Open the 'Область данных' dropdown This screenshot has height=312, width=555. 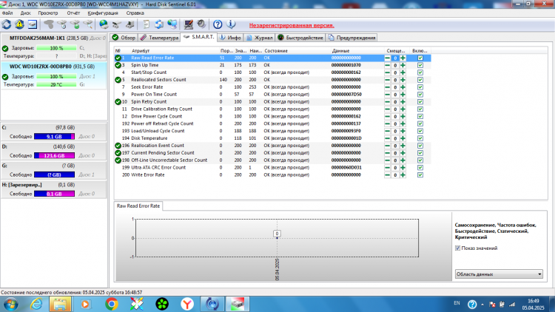499,274
